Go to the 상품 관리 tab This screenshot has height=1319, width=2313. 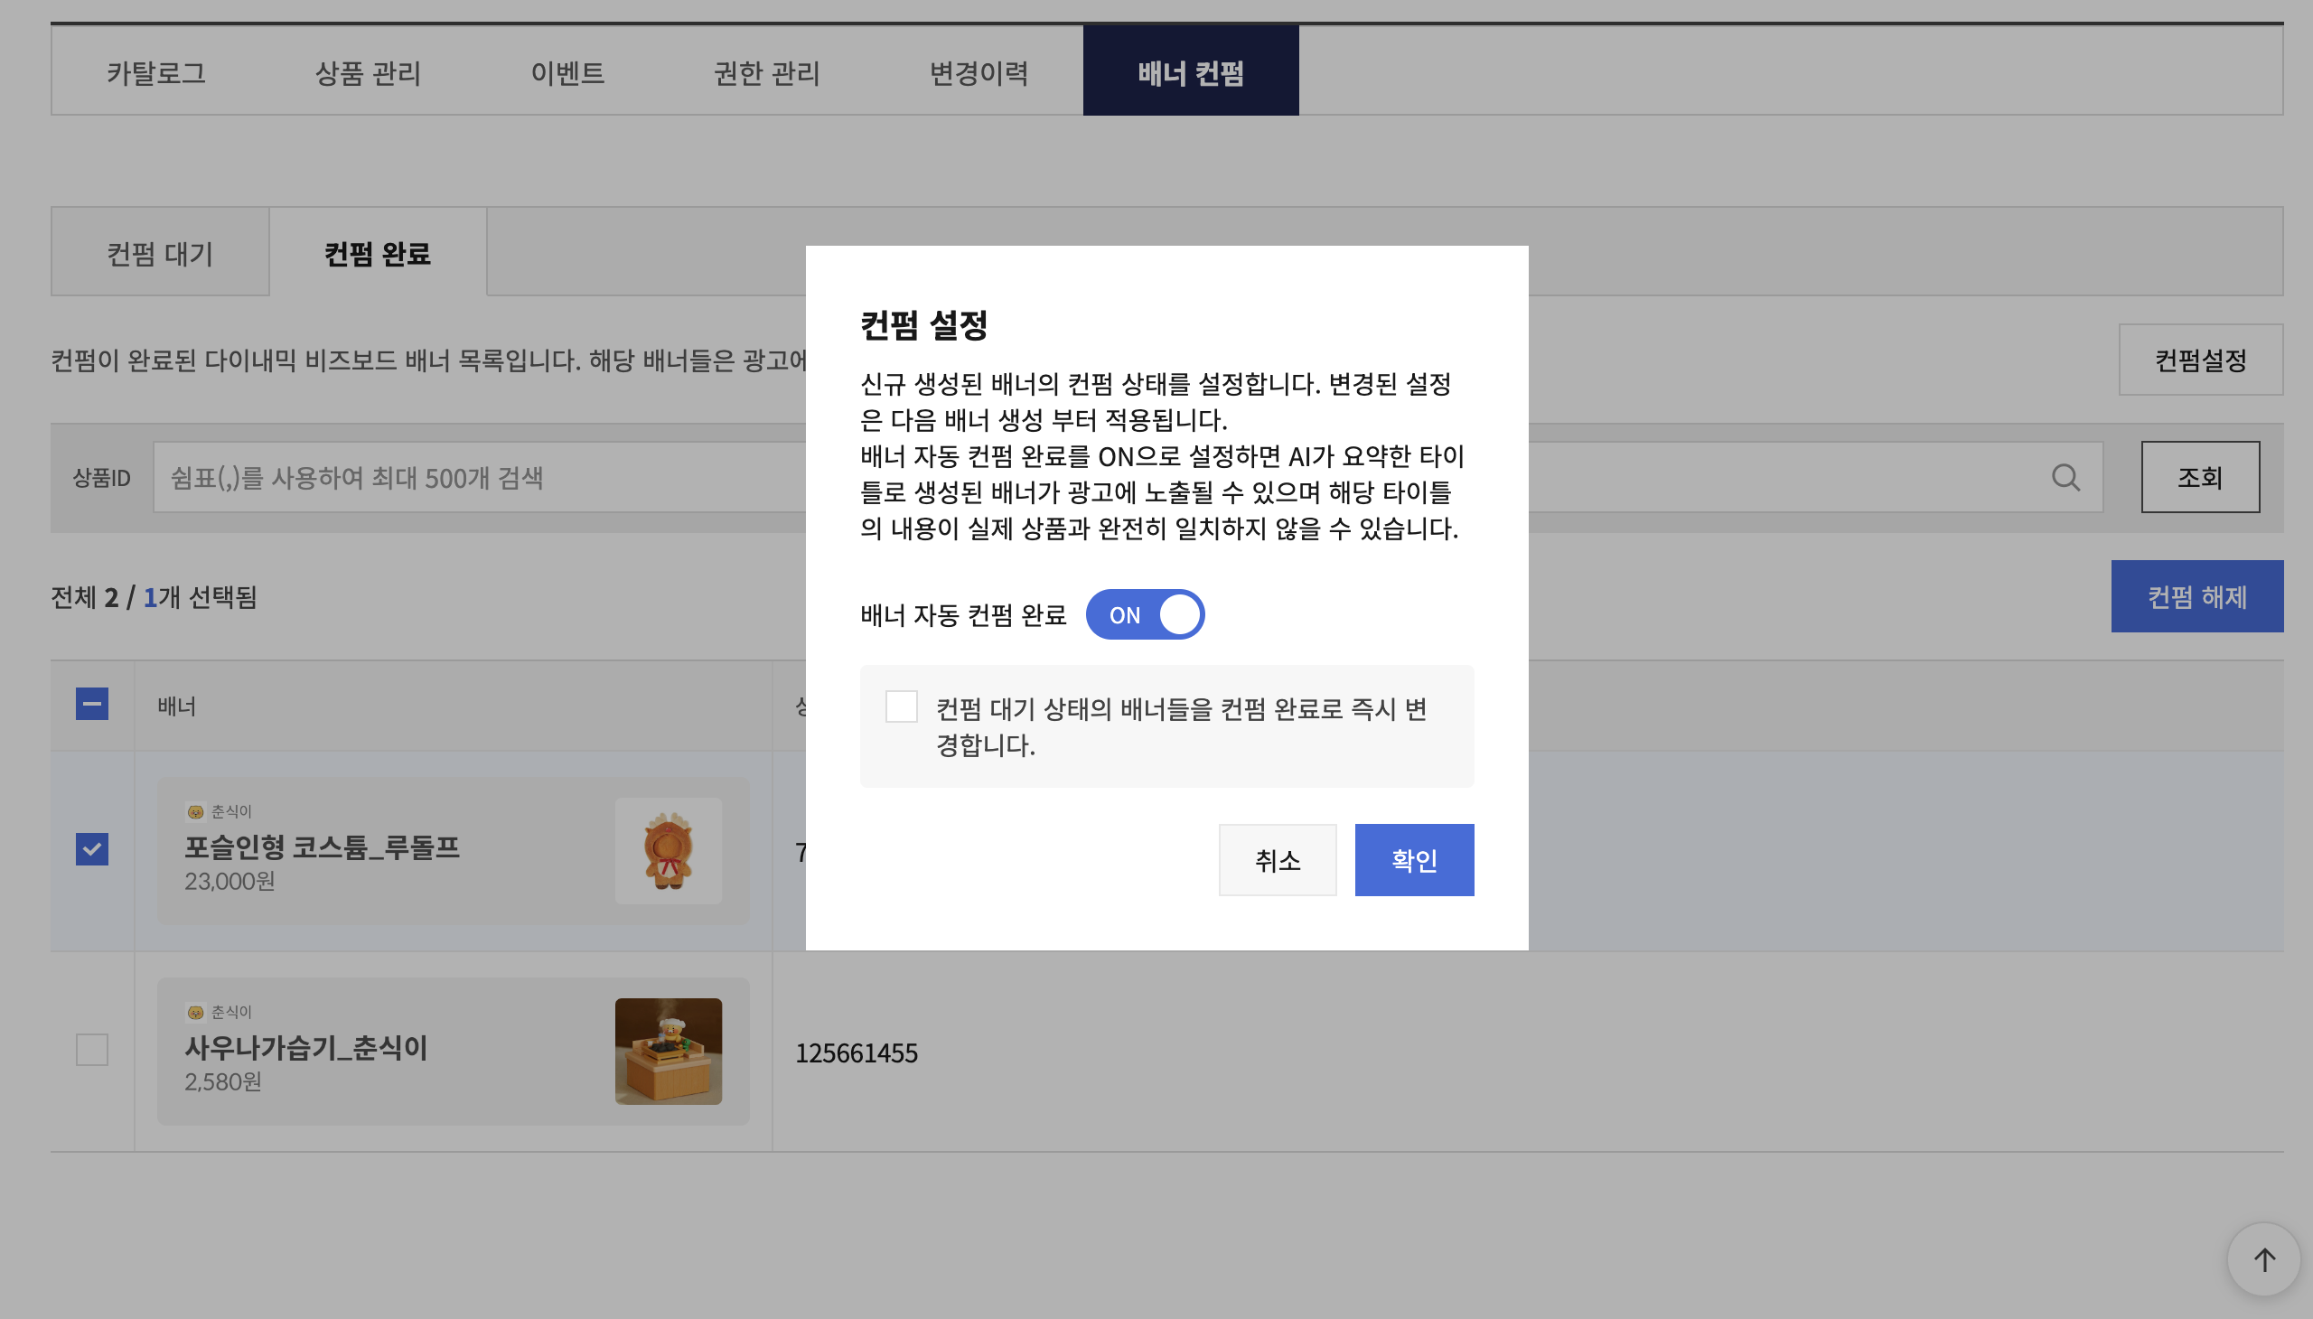367,72
